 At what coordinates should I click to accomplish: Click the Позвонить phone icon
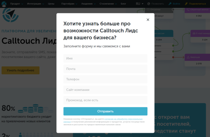pos(149,4)
